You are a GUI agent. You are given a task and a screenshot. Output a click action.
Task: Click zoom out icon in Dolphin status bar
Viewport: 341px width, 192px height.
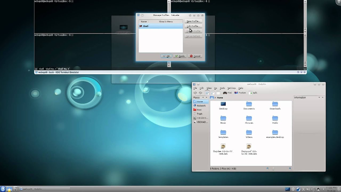click(268, 169)
